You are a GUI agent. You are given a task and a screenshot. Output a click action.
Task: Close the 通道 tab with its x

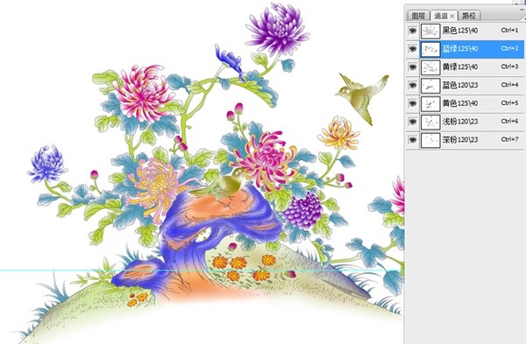click(452, 16)
